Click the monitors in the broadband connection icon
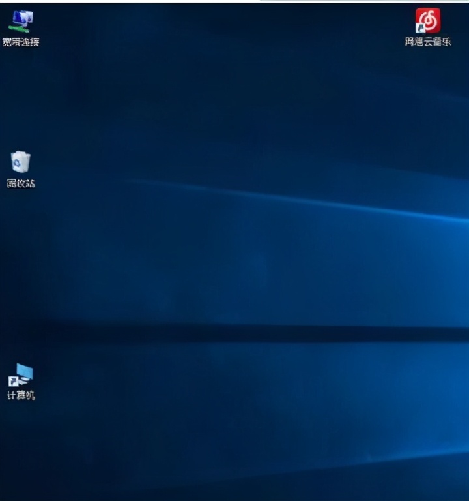This screenshot has width=469, height=501. 23,17
